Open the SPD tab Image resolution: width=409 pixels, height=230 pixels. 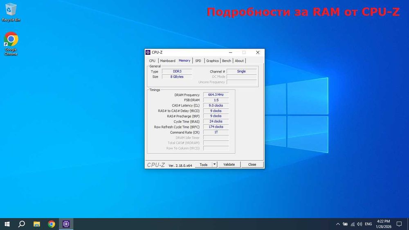pyautogui.click(x=198, y=61)
